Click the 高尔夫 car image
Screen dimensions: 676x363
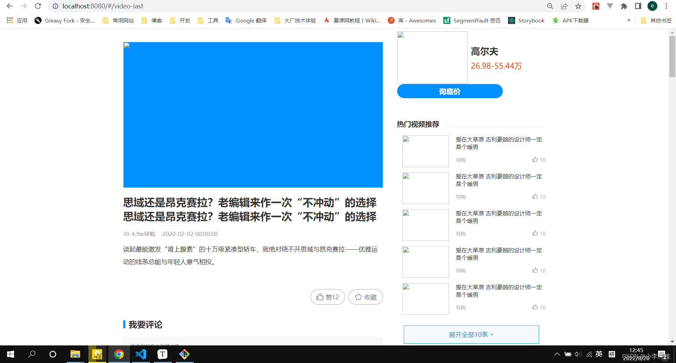tap(432, 58)
